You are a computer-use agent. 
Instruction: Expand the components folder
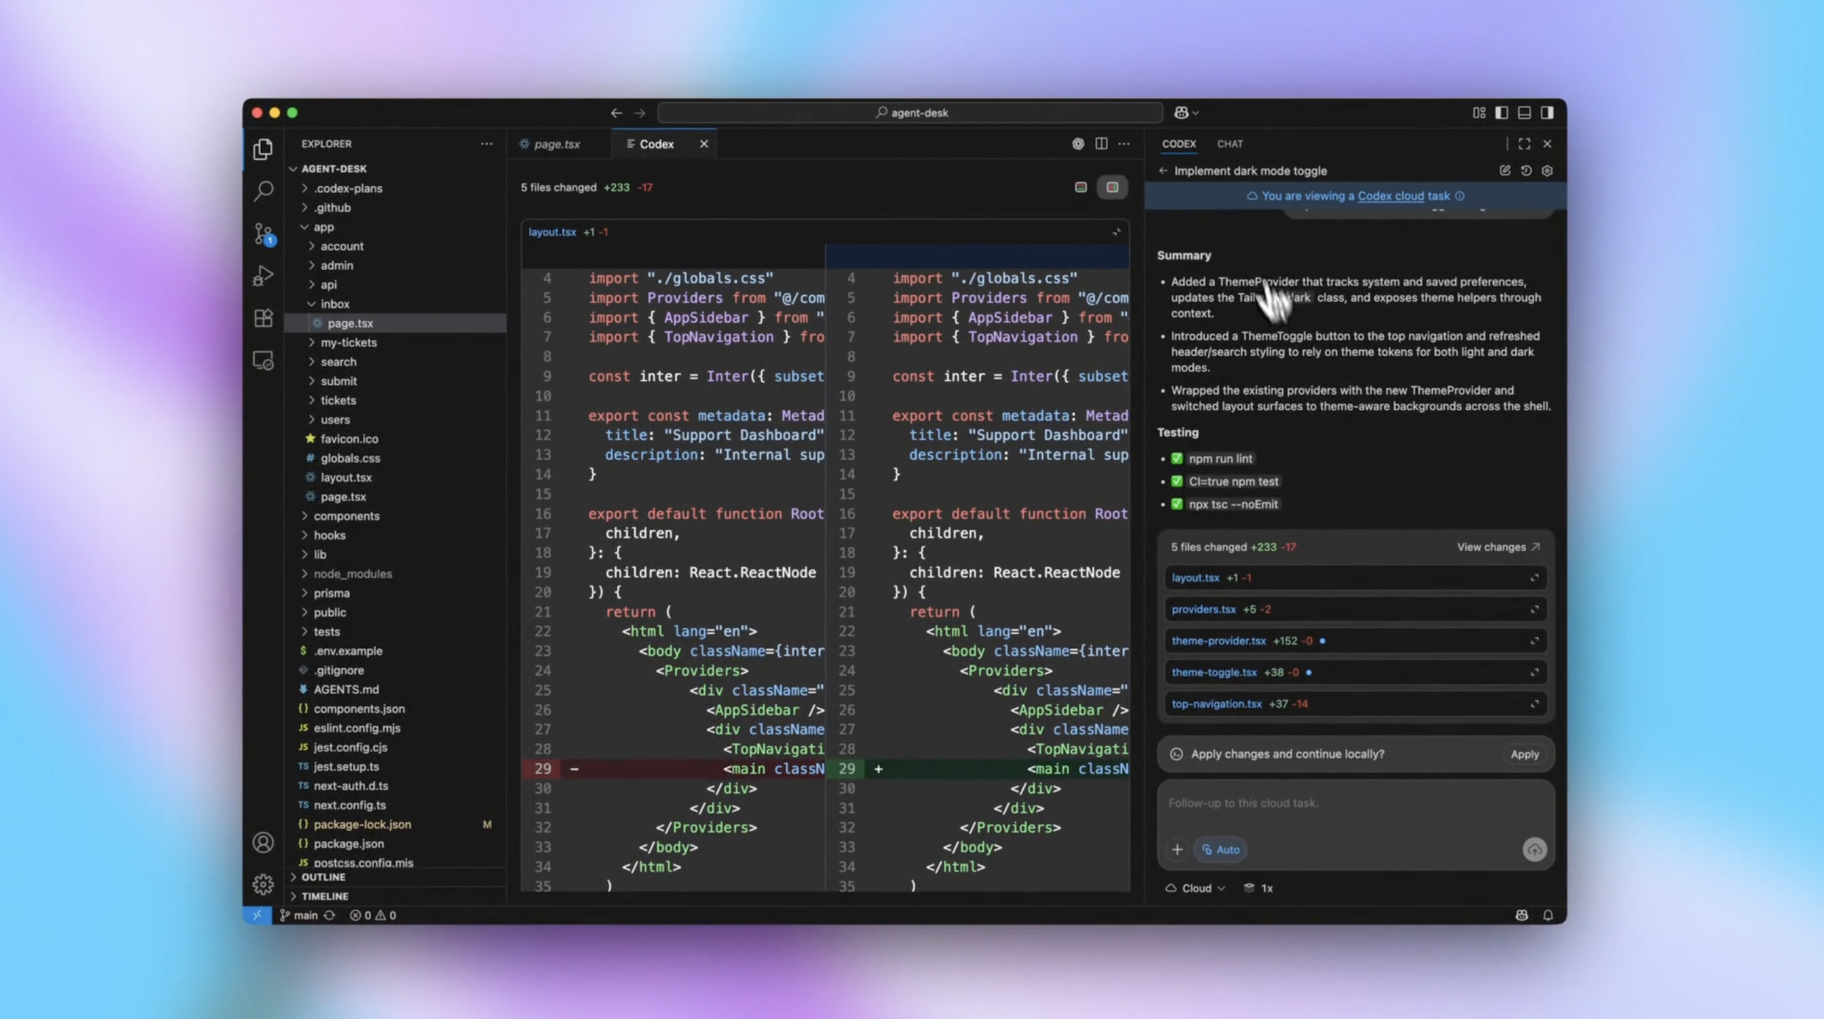tap(346, 516)
